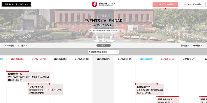207x103 pixels.
Task: Jump to today with 今日 button
Action: 103,46
